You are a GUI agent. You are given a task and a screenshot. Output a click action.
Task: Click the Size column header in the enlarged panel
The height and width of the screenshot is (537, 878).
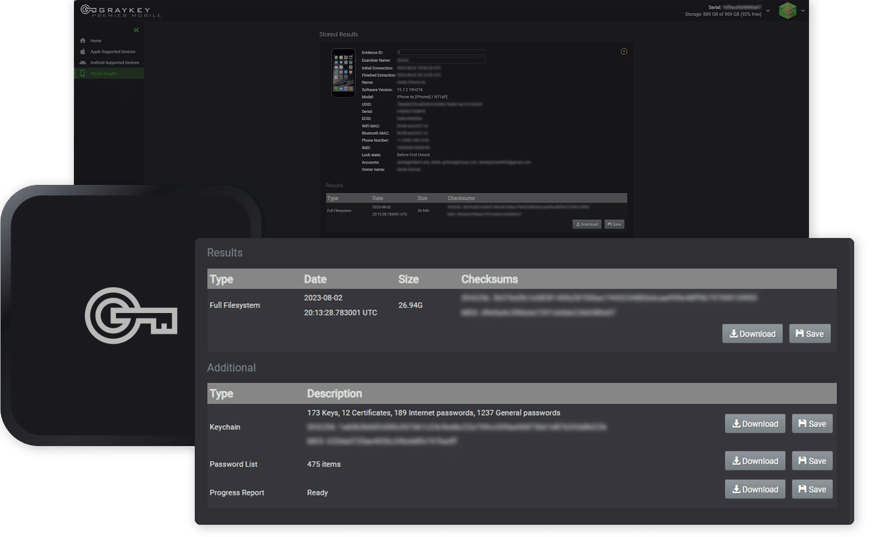click(x=408, y=279)
